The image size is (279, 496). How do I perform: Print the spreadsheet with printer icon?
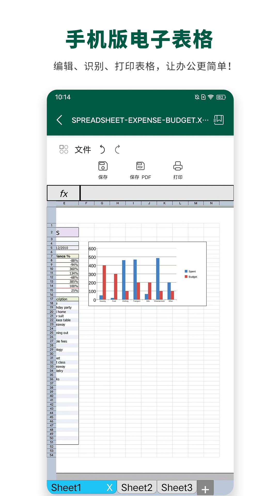coord(178,166)
